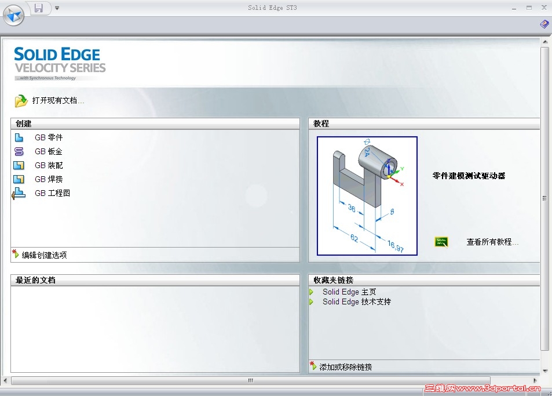552x396 pixels.
Task: Click the GB 工程图 draft icon
Action: [x=19, y=193]
